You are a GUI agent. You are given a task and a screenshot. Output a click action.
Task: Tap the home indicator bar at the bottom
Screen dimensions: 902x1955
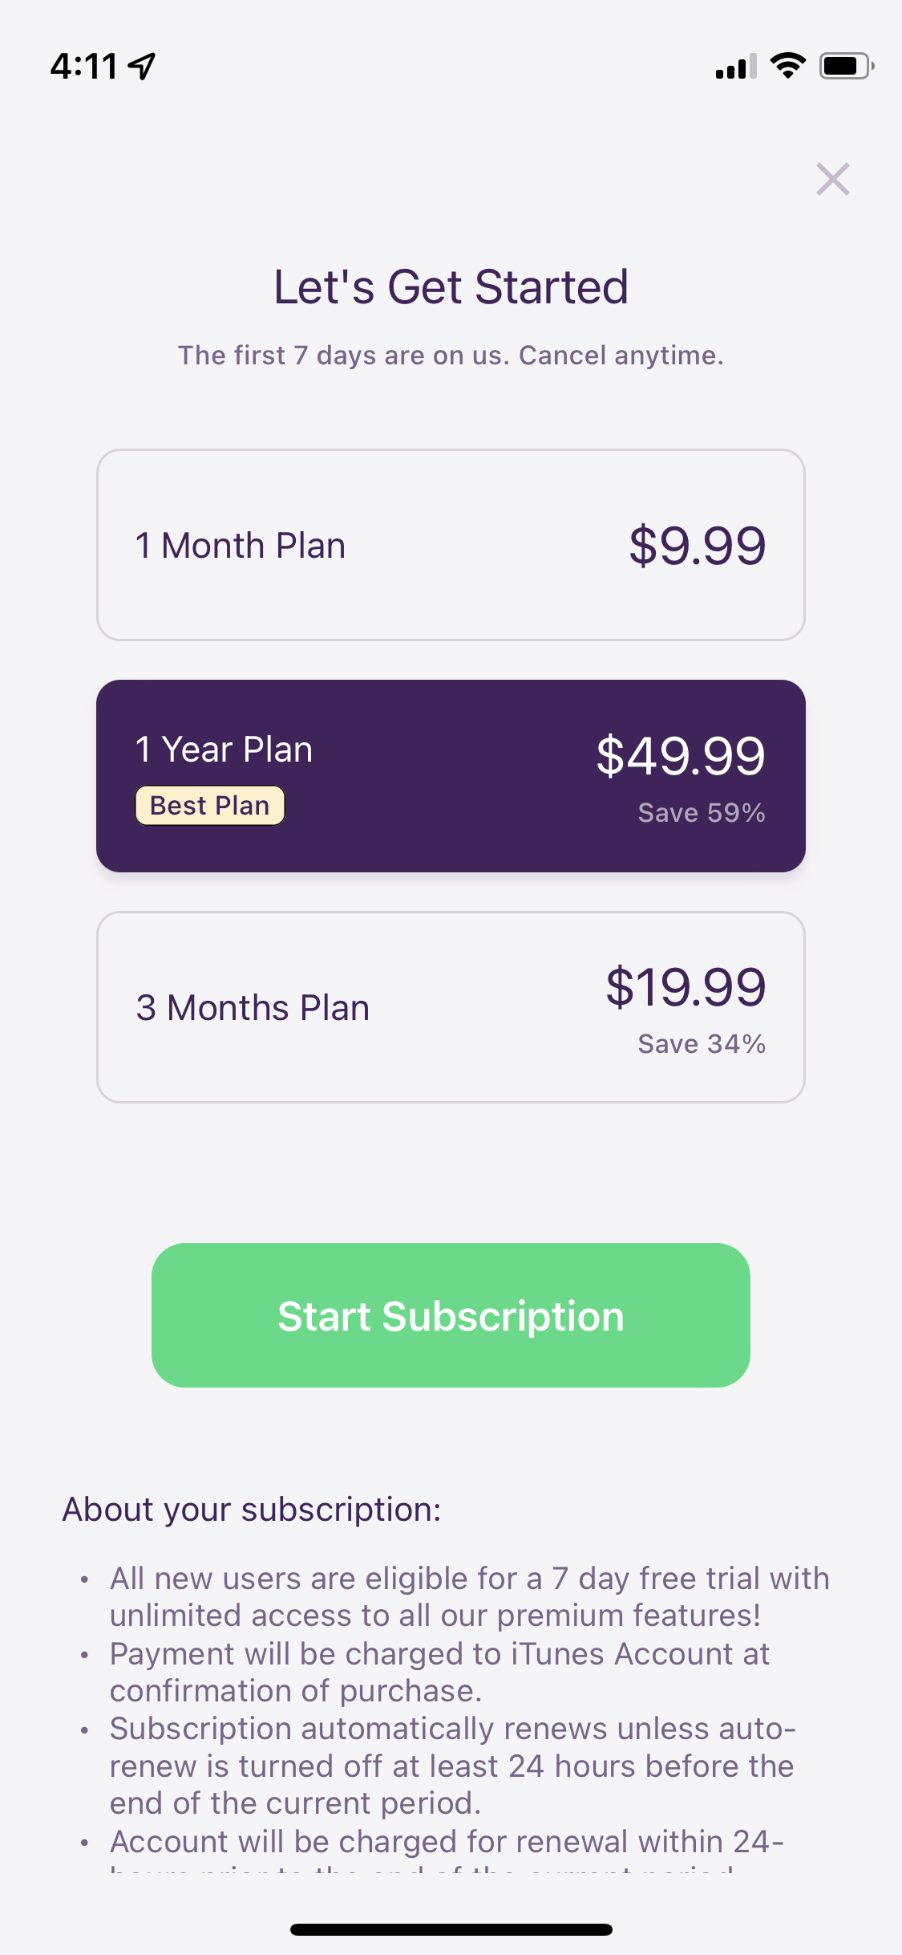[451, 1929]
